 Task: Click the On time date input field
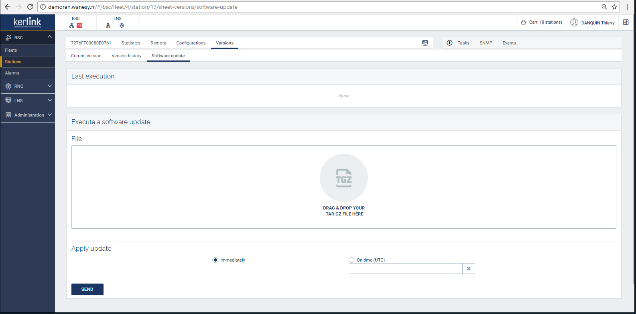(405, 269)
